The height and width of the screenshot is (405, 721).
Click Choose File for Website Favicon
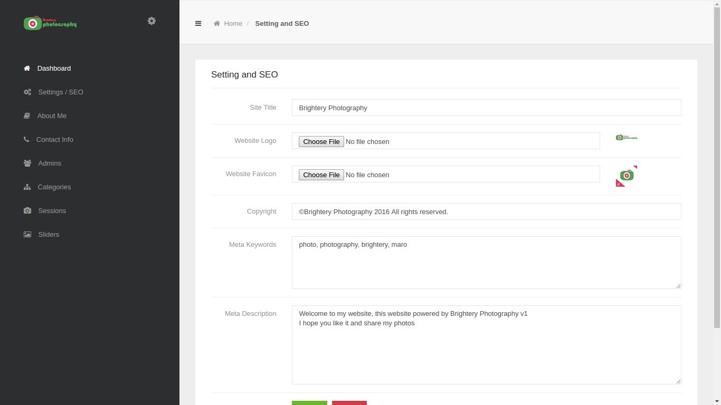[321, 175]
